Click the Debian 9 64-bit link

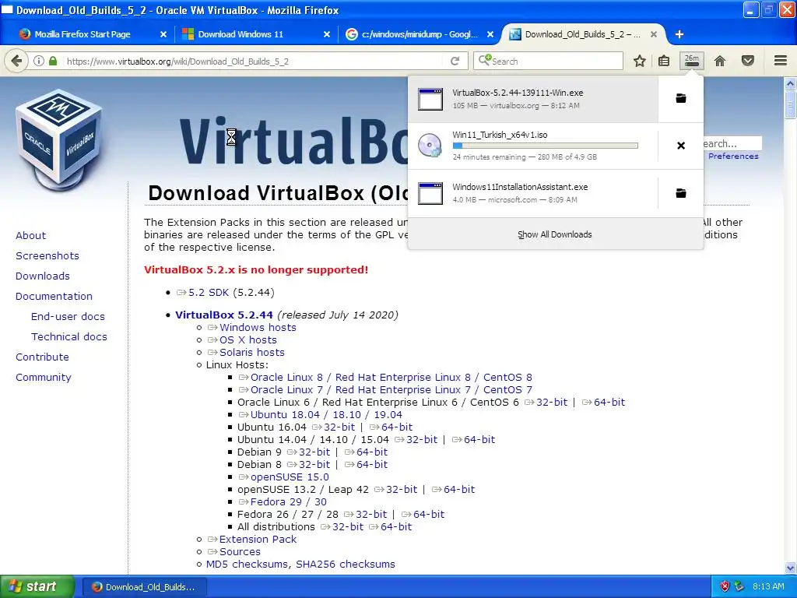click(372, 452)
